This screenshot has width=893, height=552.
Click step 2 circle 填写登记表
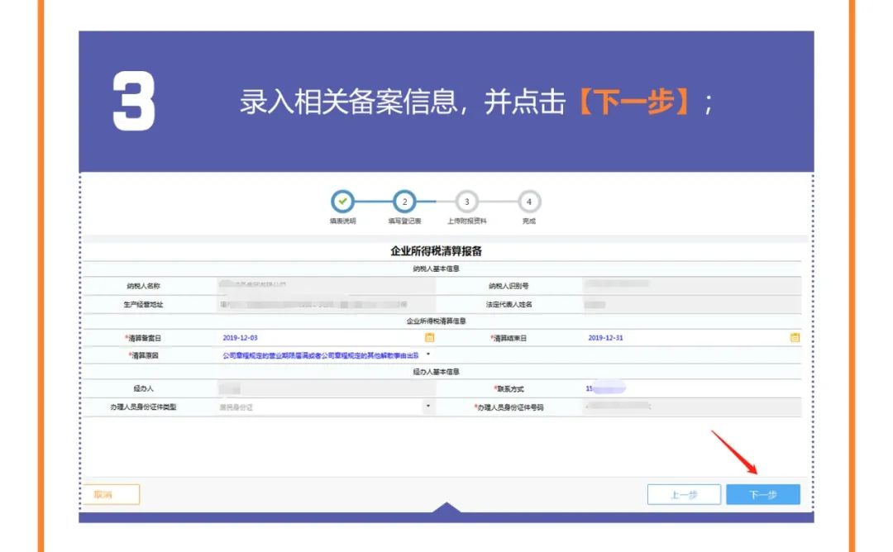coord(404,202)
